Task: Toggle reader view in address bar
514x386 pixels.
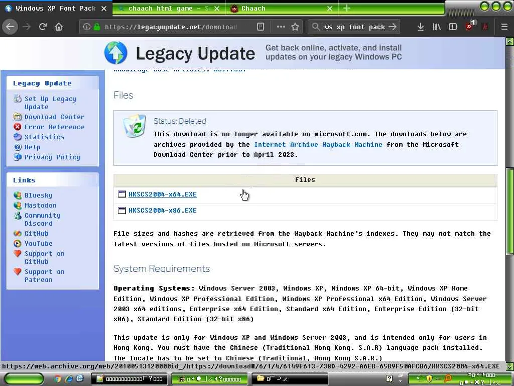Action: click(x=261, y=27)
